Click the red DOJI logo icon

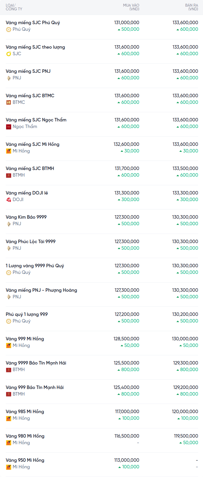coord(9,200)
